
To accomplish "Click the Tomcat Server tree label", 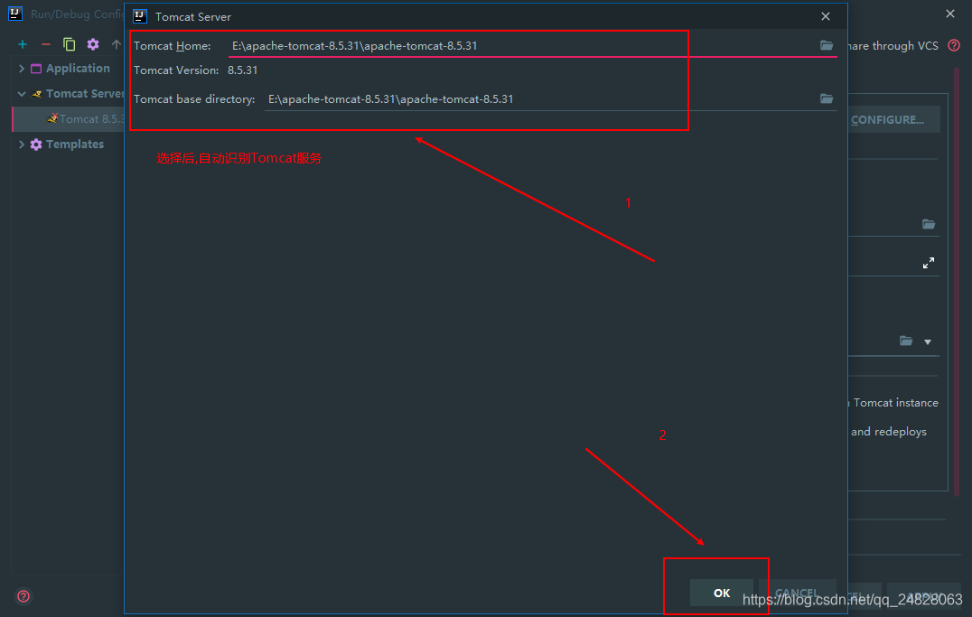I will pos(85,94).
